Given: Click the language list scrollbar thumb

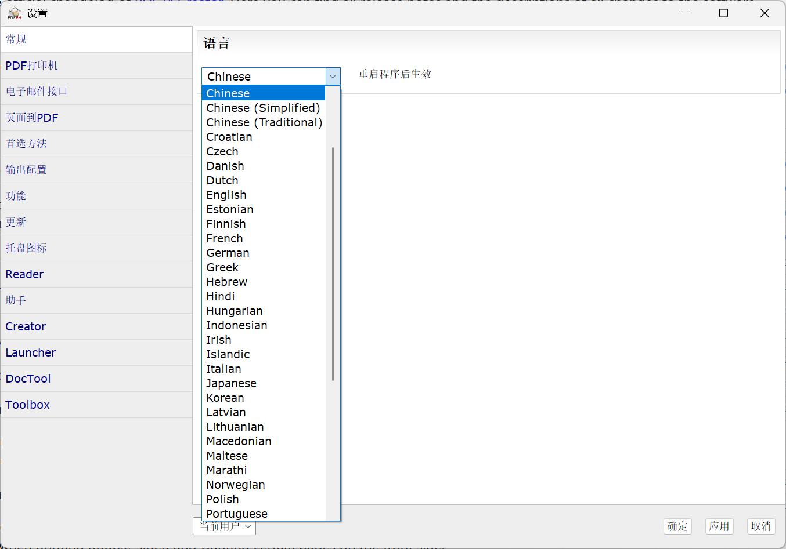Looking at the screenshot, I should tap(333, 264).
